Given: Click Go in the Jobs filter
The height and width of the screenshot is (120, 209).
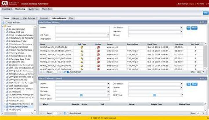Looking at the screenshot, I should click(x=188, y=28).
